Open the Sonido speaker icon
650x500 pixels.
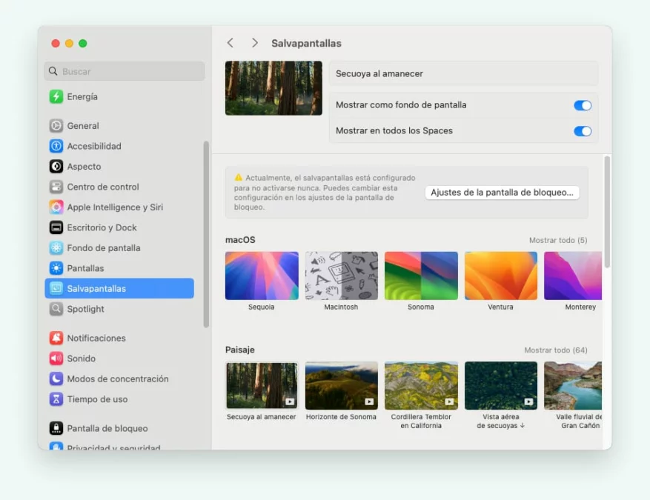pos(56,359)
